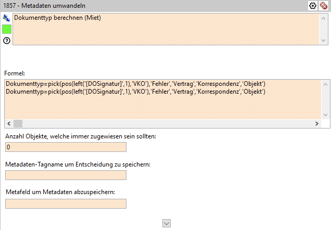Viewport: 331px width, 230px height.
Task: Click the green color square
Action: pos(7,29)
